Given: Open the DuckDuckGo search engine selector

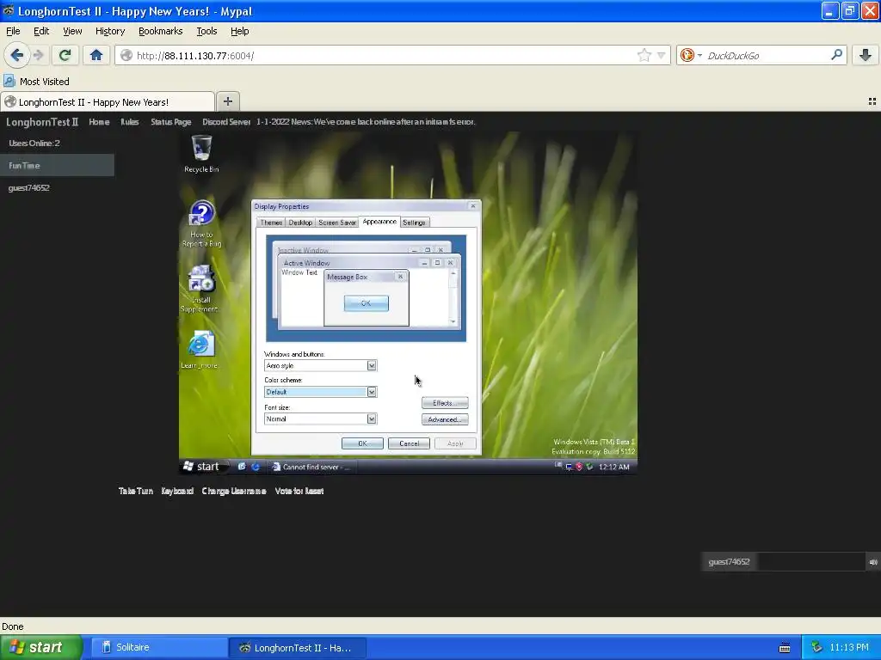Looking at the screenshot, I should tap(691, 56).
